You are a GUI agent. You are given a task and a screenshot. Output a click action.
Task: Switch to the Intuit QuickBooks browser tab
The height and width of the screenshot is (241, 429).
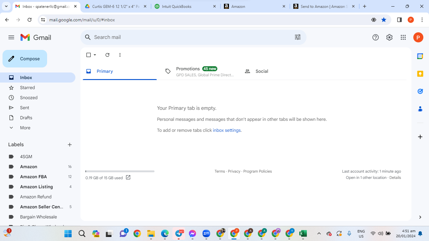185,6
